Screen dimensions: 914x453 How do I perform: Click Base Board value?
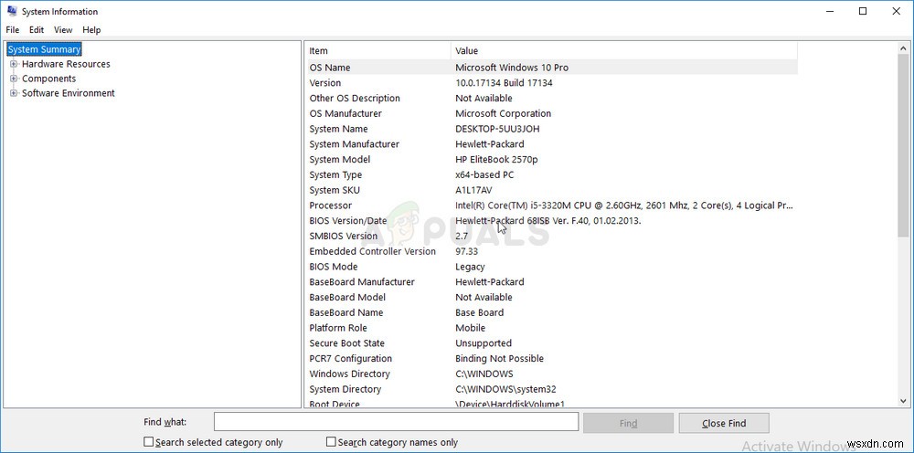[479, 312]
